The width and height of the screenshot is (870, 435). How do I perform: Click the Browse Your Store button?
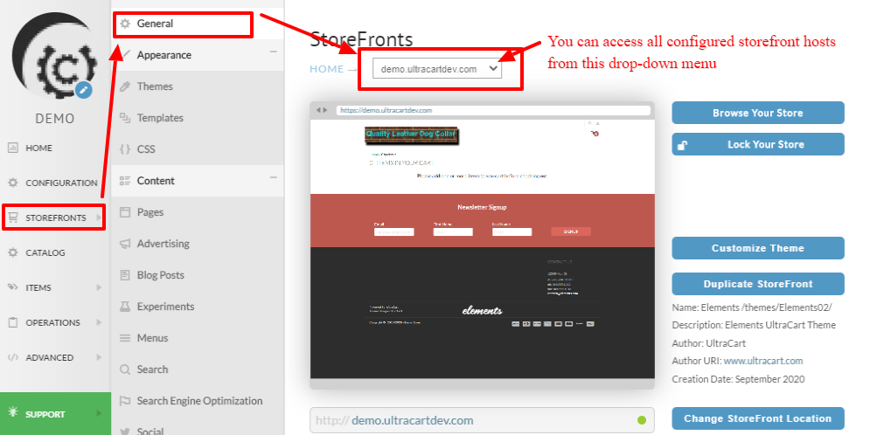click(x=758, y=113)
